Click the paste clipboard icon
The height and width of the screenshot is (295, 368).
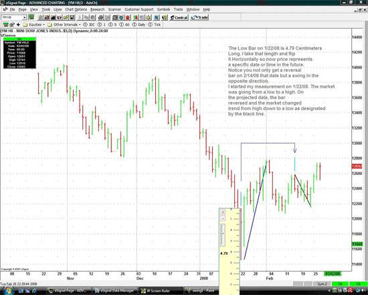coord(93,17)
